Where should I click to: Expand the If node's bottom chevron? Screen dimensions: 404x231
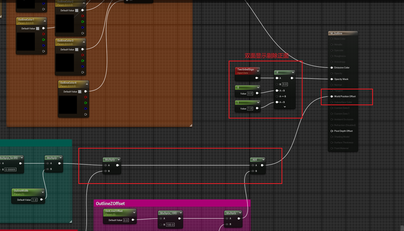click(x=285, y=107)
